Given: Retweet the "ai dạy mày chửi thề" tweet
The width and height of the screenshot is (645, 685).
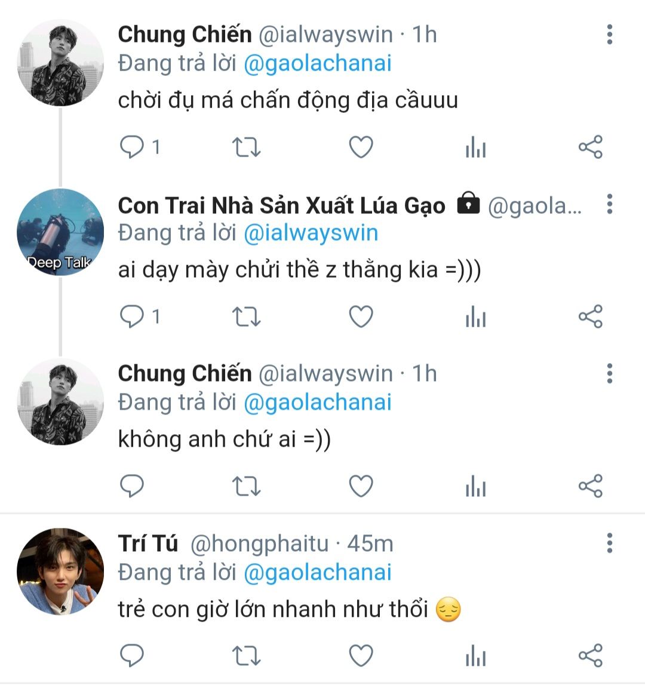Looking at the screenshot, I should coord(246,317).
